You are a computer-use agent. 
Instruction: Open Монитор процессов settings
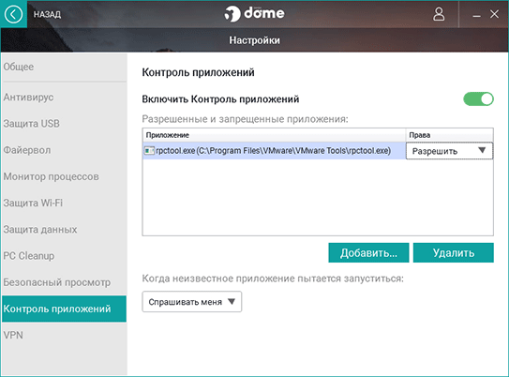(x=51, y=176)
